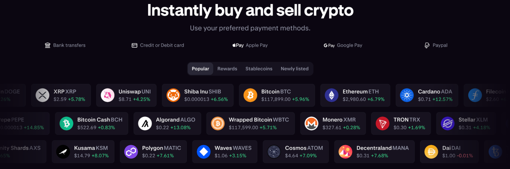Screen dimensions: 510x169
Task: Click the Polygon MATIC purple icon
Action: tap(131, 152)
